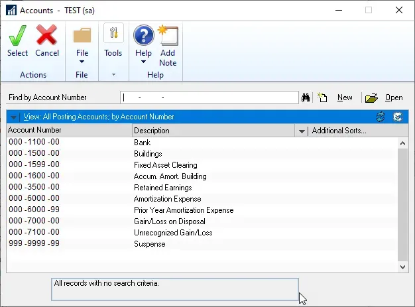
Task: Open the Additional Sorts dropdown arrow
Action: pos(302,131)
